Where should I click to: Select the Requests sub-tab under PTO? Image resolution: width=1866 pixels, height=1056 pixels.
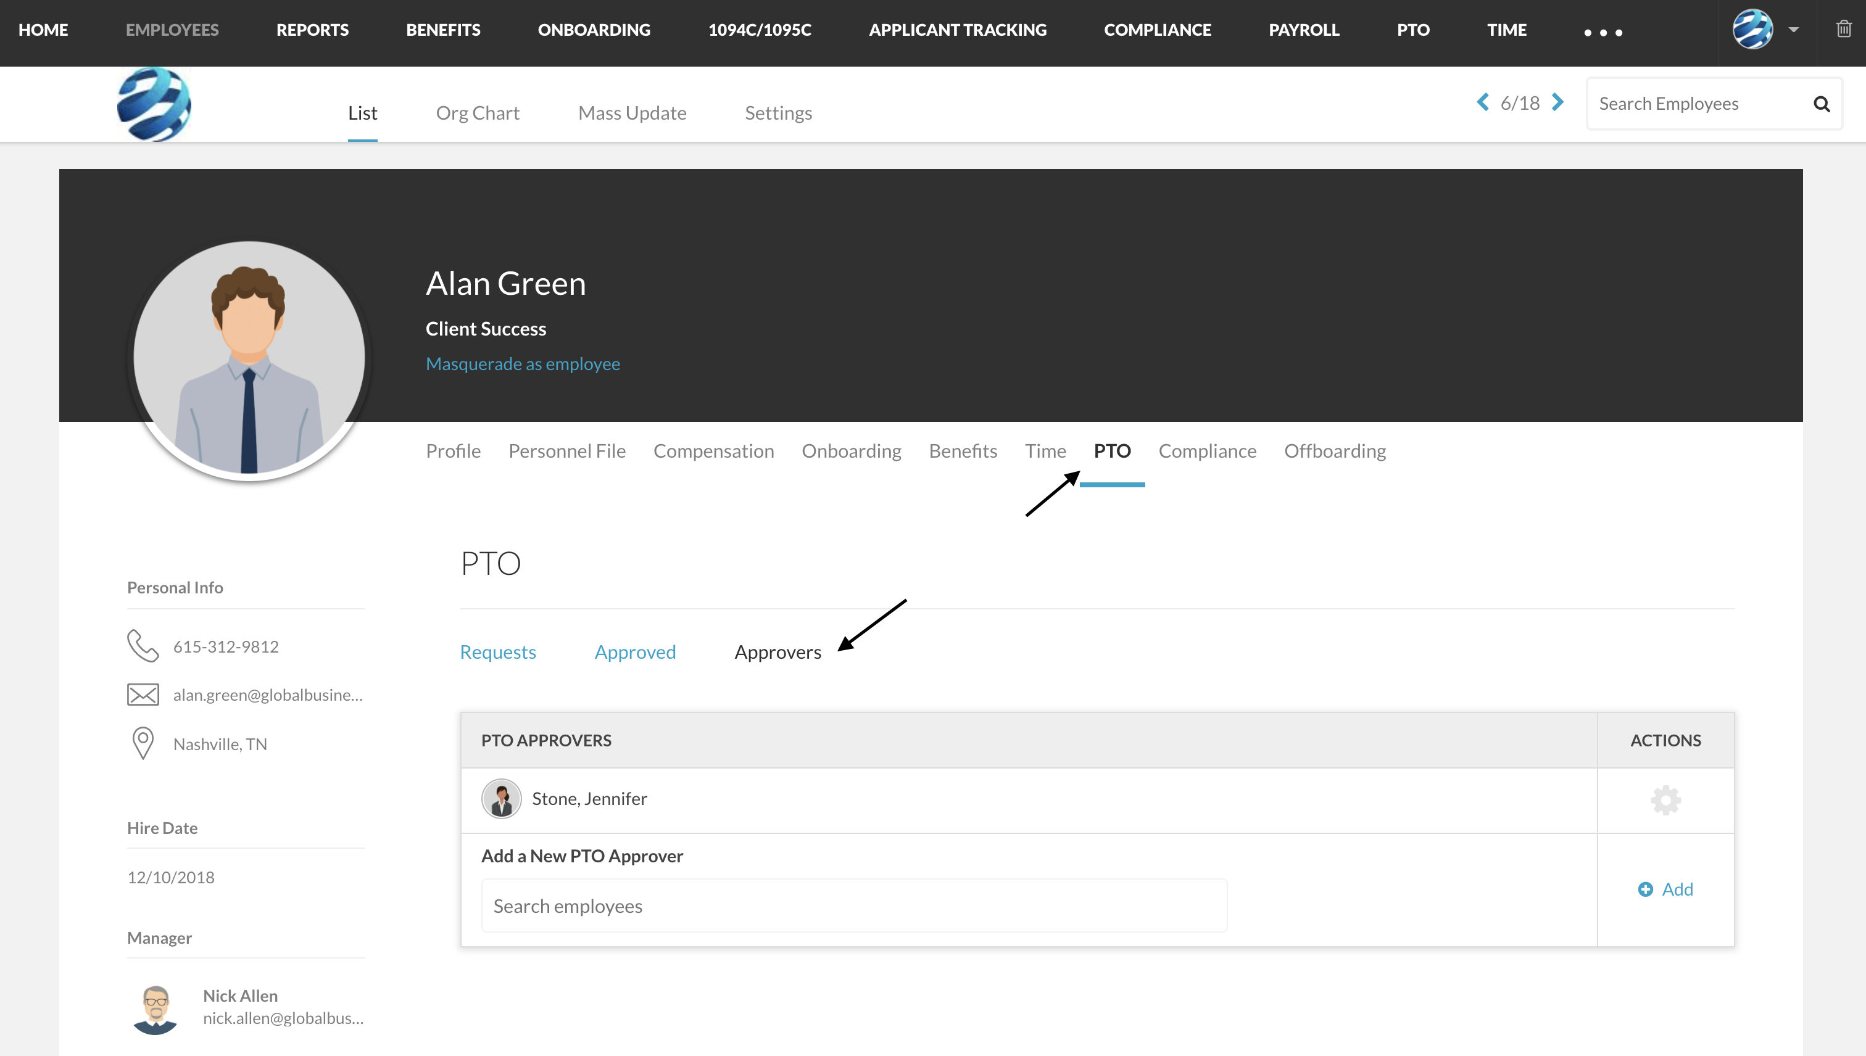click(498, 652)
